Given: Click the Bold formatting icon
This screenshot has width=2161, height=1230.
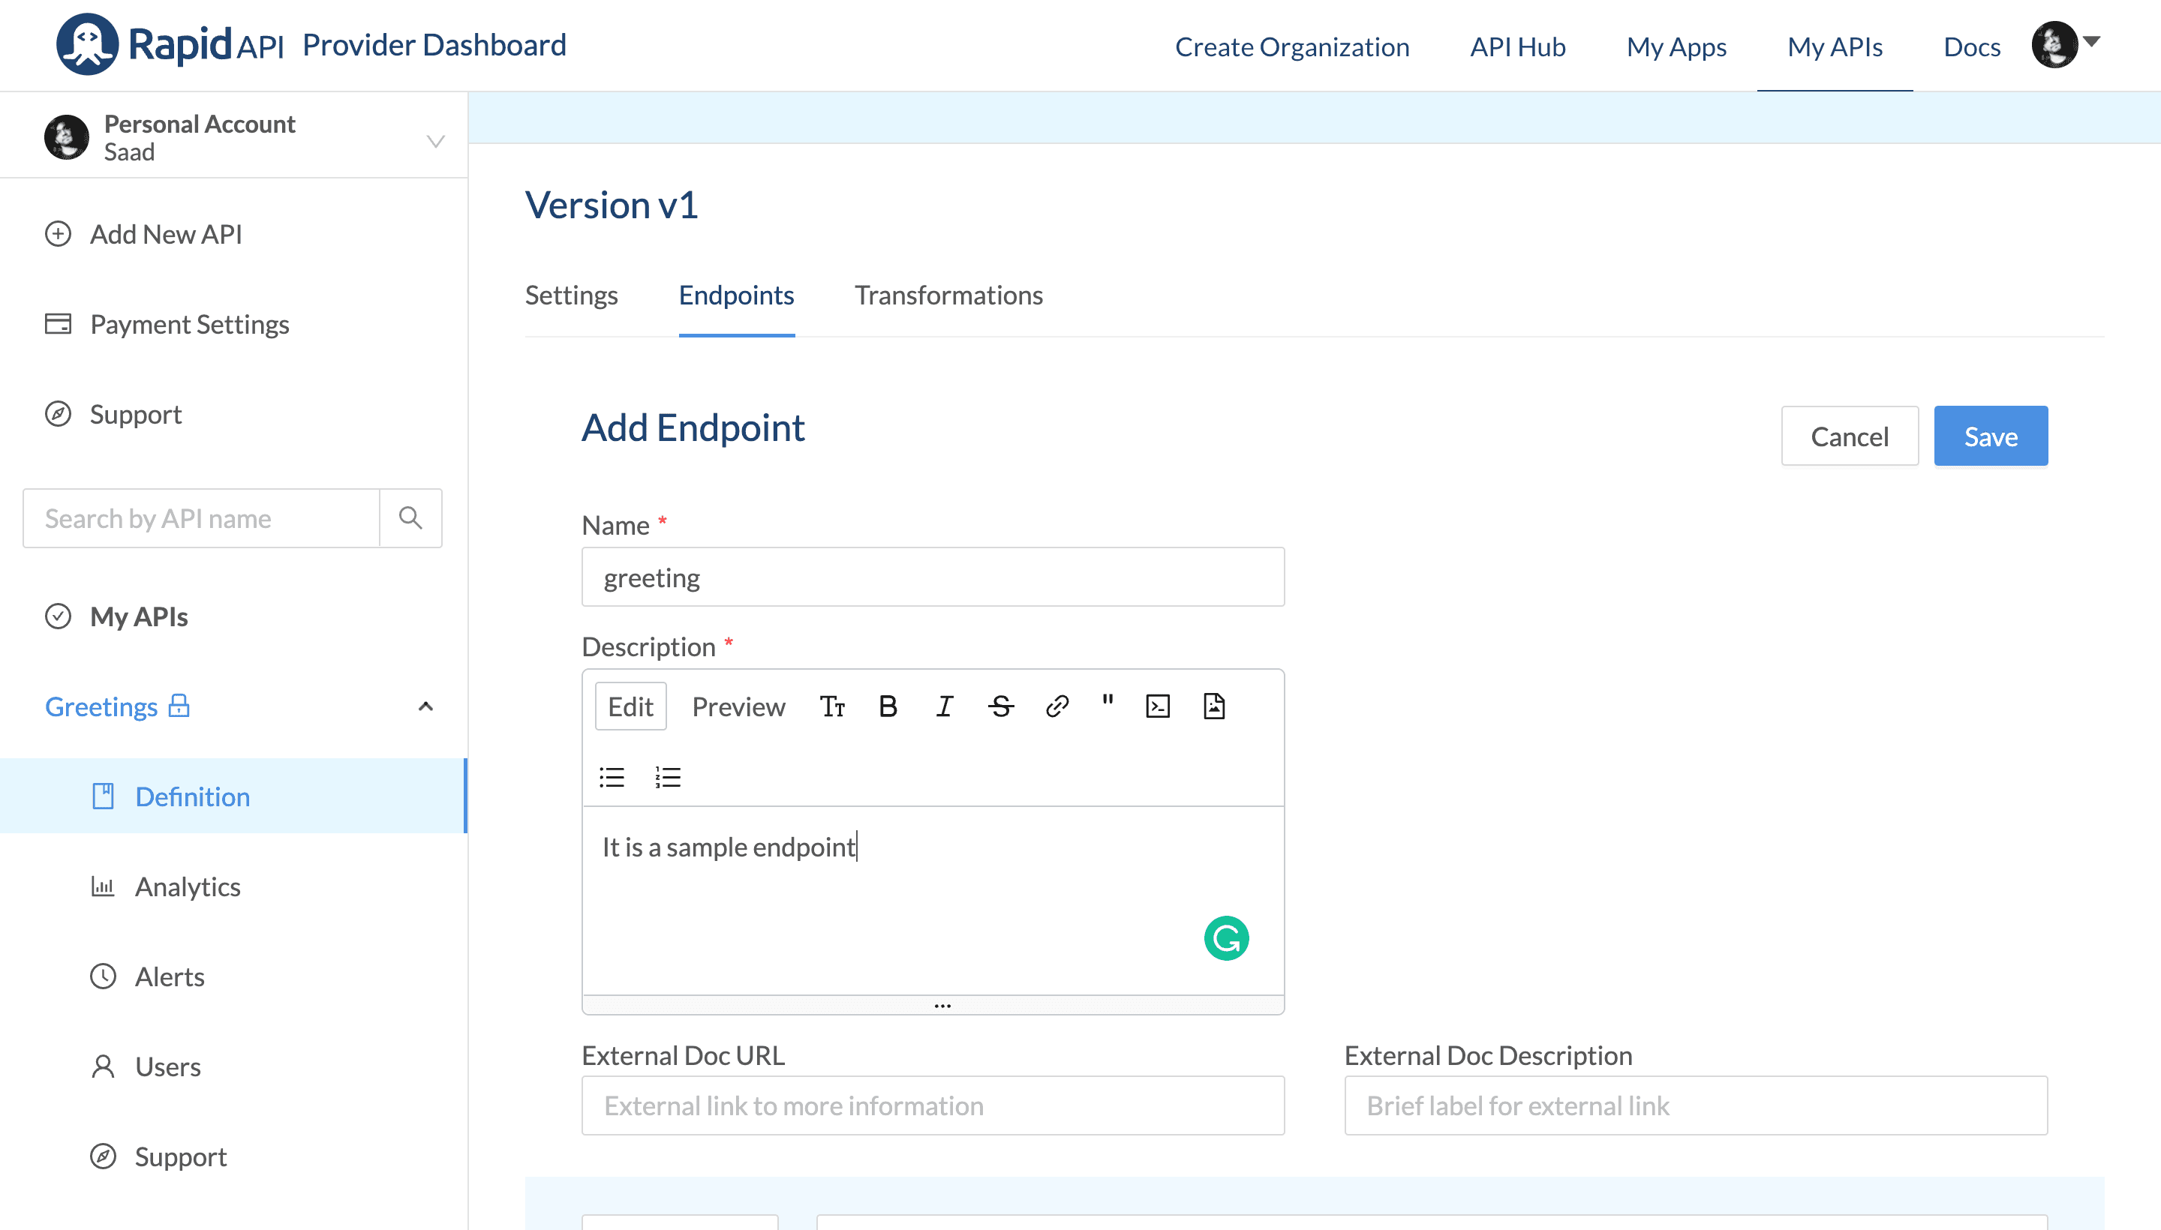Looking at the screenshot, I should click(x=888, y=706).
